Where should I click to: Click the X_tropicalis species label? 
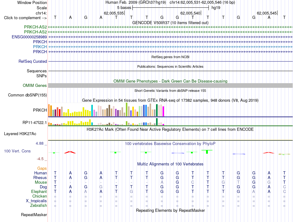(36, 201)
